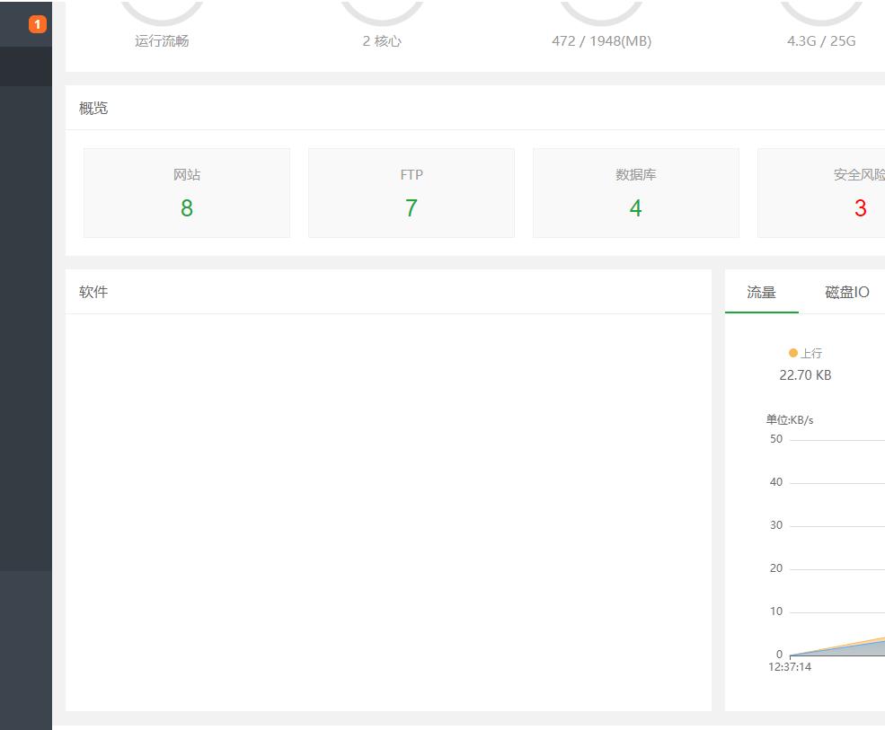Click the number 8 under 网站
885x730 pixels.
187,208
